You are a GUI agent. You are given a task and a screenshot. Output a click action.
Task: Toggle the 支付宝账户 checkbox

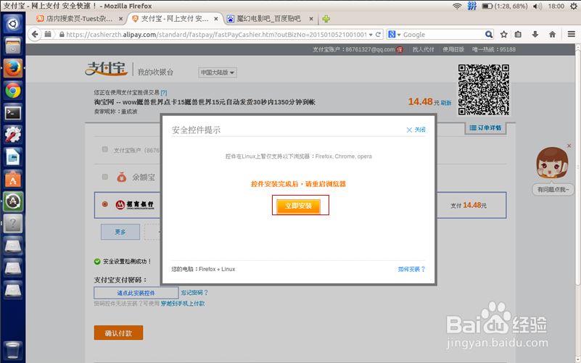coord(105,149)
